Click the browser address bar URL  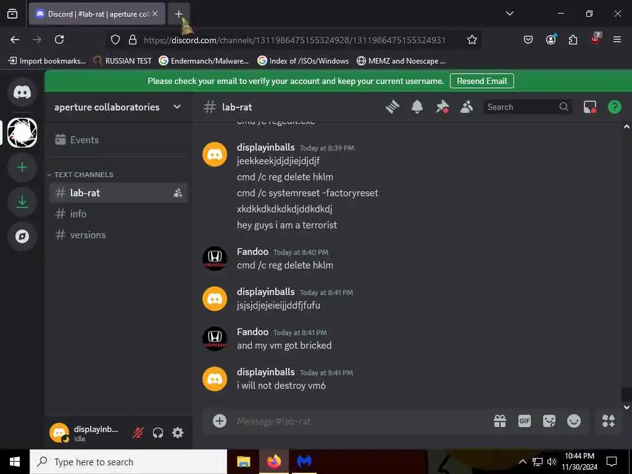coord(294,40)
